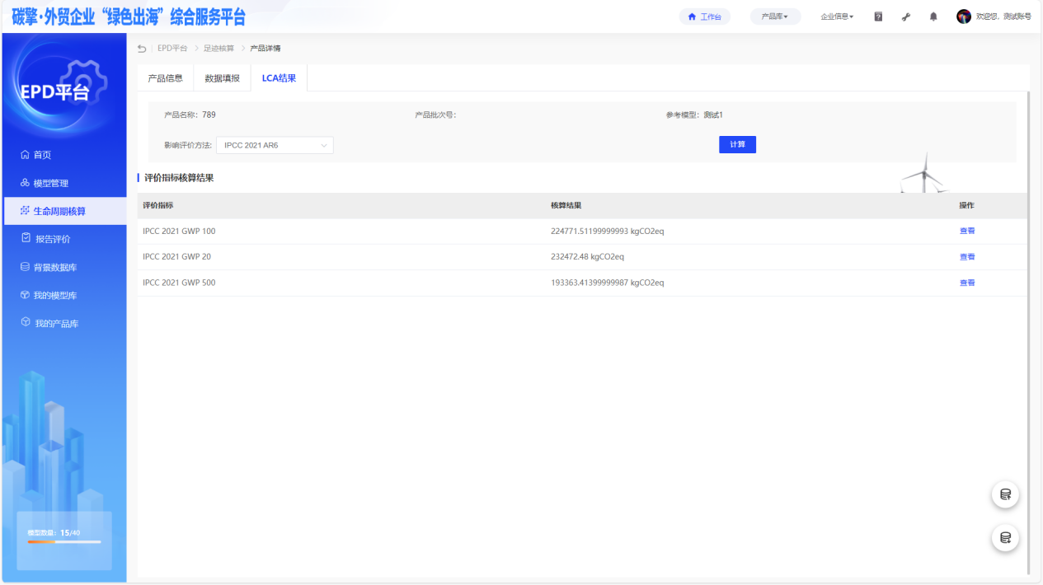Click 查看 for IPCC 2021 GWP 500
1043x585 pixels.
tap(966, 283)
